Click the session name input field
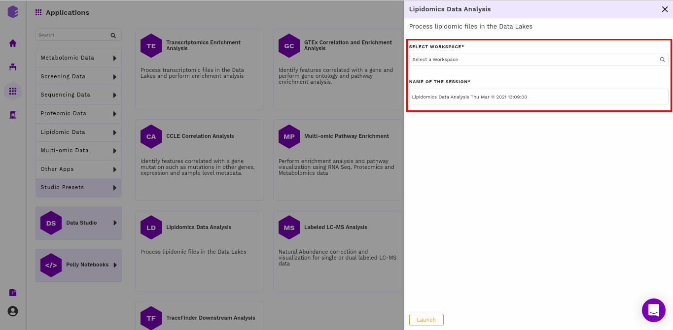 [x=538, y=97]
